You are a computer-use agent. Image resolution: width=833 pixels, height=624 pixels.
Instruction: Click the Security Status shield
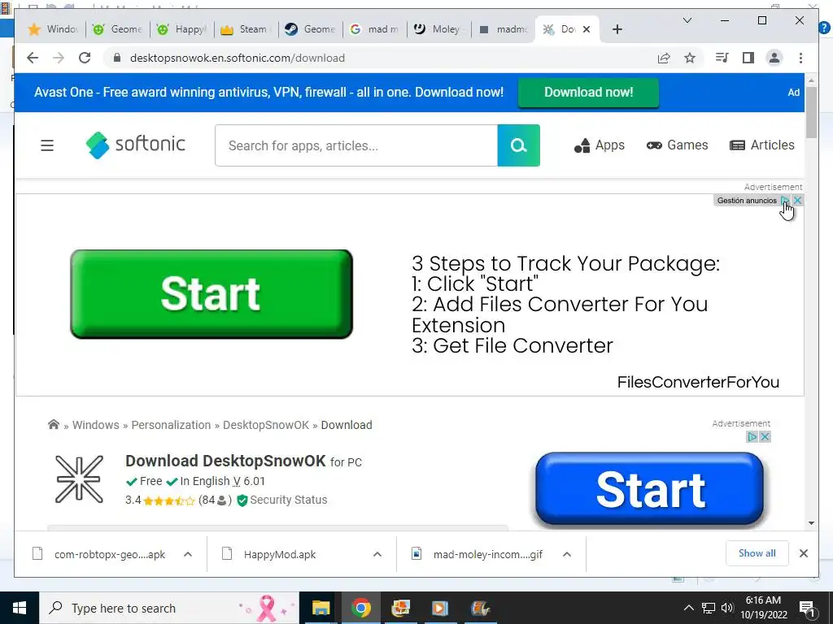point(242,500)
